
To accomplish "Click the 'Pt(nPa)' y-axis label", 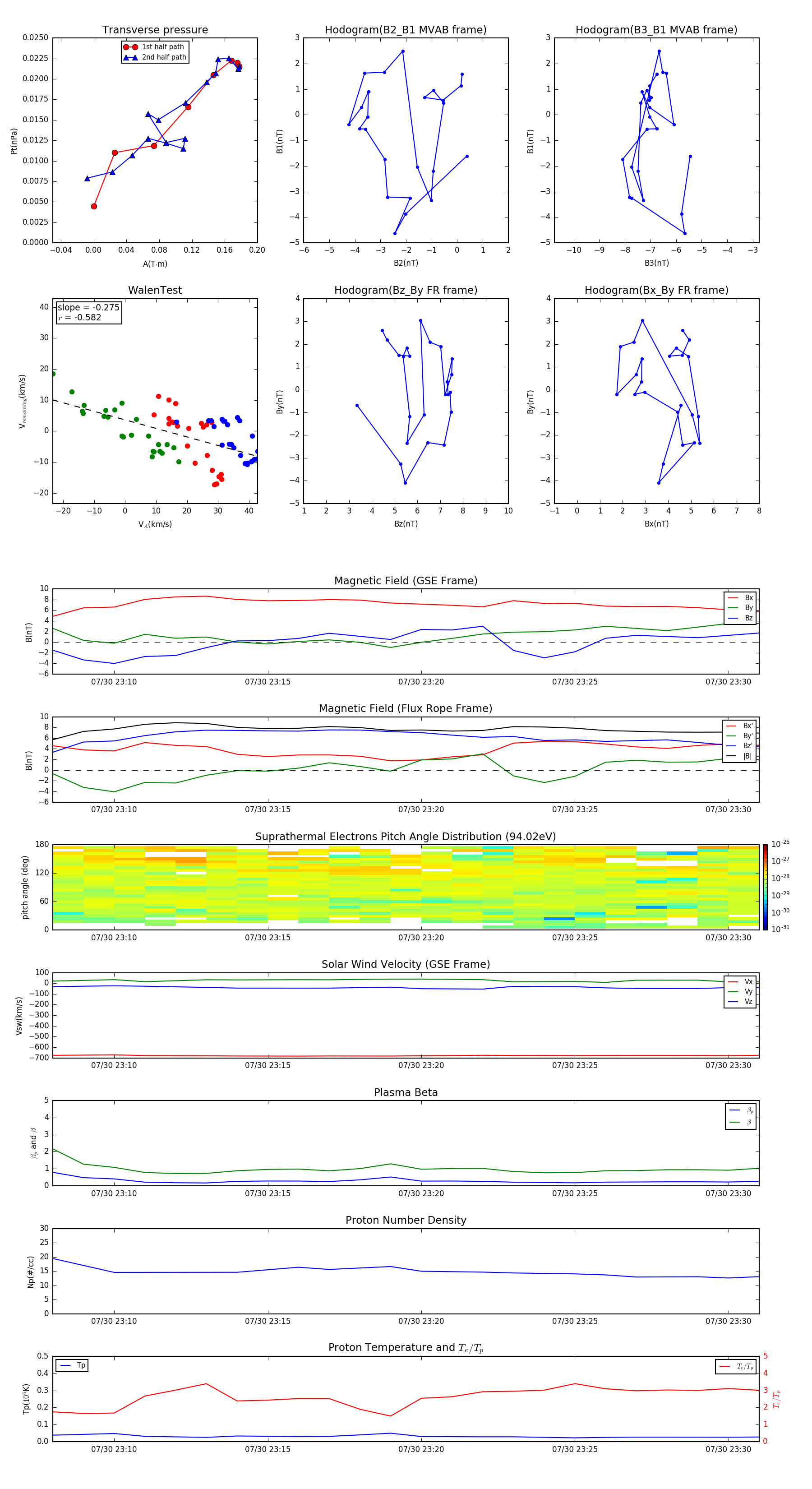I will pyautogui.click(x=14, y=141).
